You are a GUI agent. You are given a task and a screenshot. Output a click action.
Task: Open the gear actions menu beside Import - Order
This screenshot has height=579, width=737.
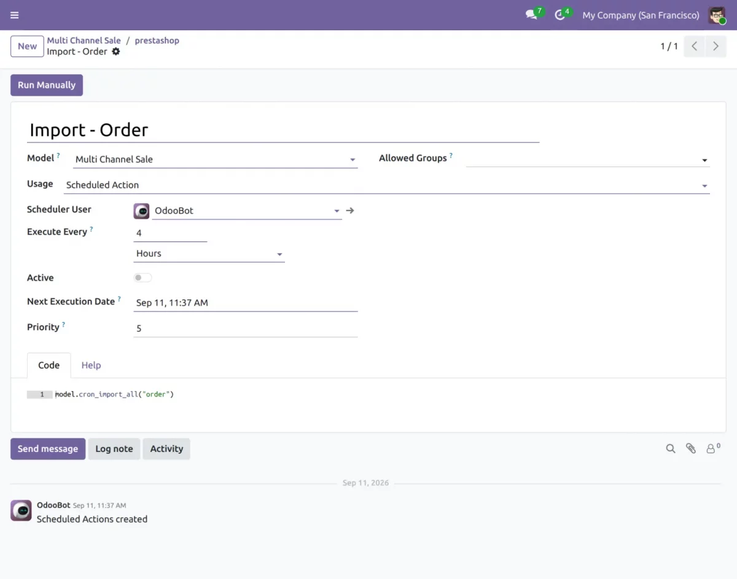pyautogui.click(x=116, y=52)
